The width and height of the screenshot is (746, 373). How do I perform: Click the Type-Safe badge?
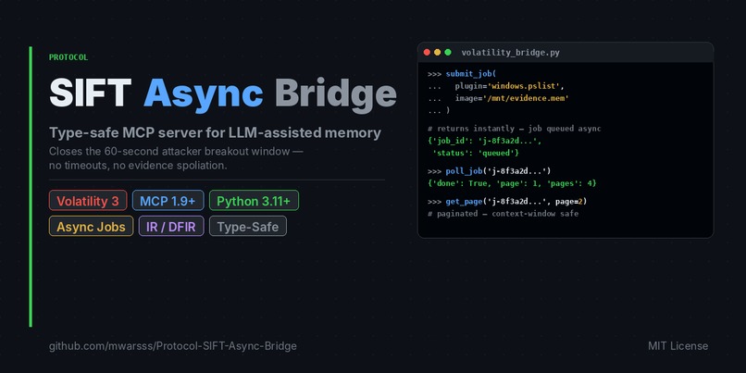click(x=248, y=226)
